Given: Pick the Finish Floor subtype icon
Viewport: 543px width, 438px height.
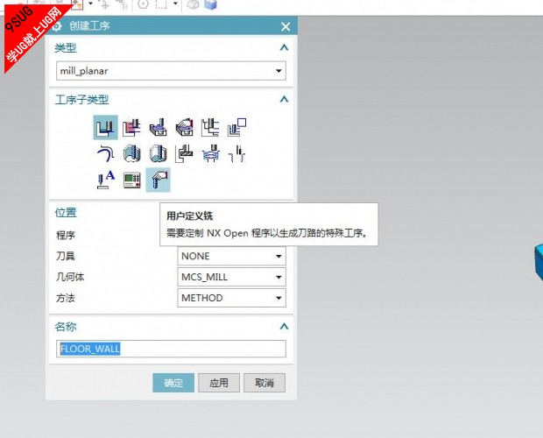Looking at the screenshot, I should point(159,153).
